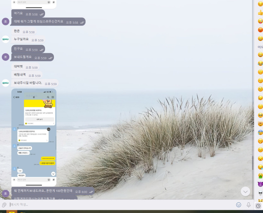Jump to latest messages with down-arrow button
The height and width of the screenshot is (213, 263).
(245, 192)
